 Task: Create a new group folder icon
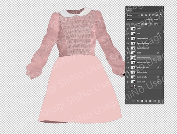coord(150,101)
